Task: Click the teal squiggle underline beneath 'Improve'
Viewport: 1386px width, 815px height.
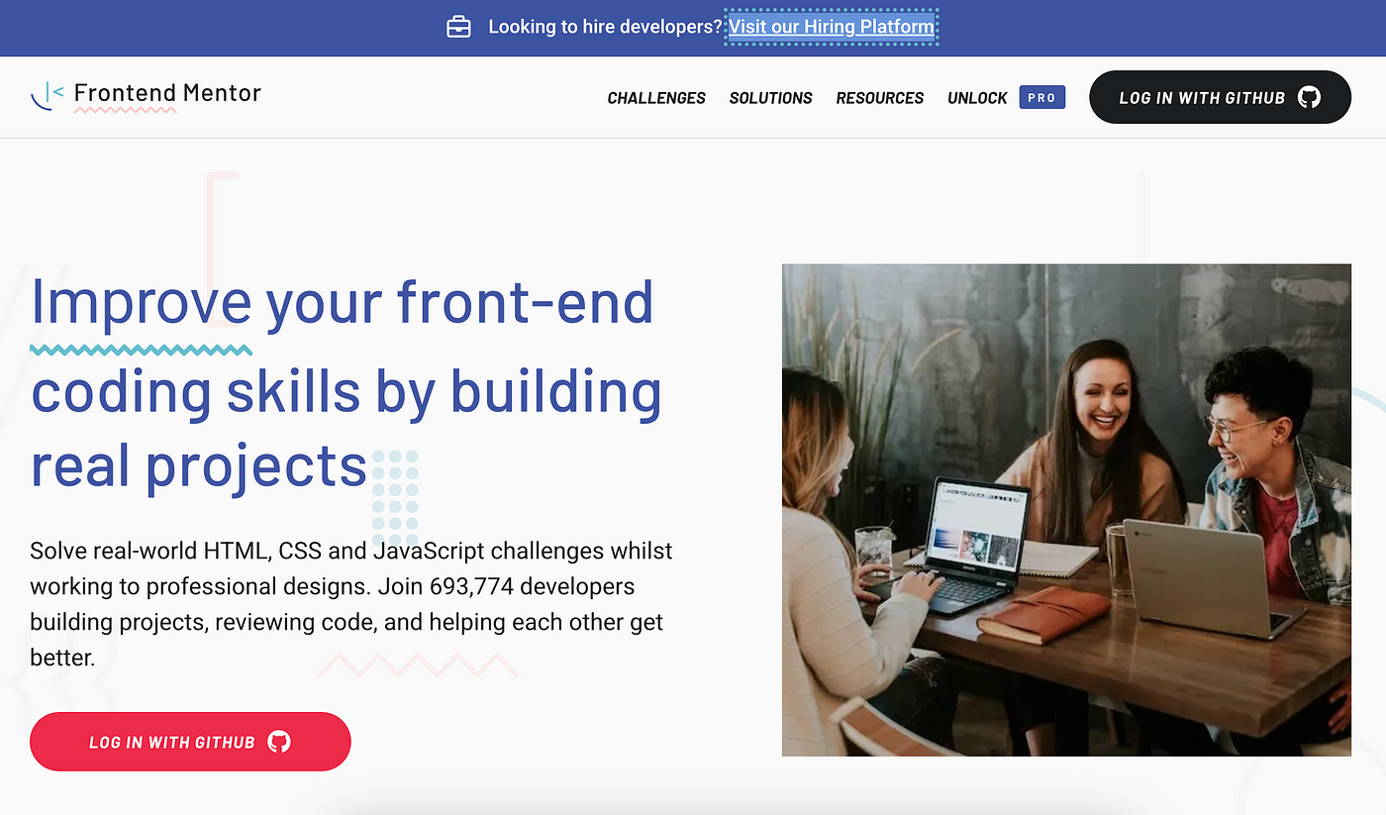Action: coord(141,349)
